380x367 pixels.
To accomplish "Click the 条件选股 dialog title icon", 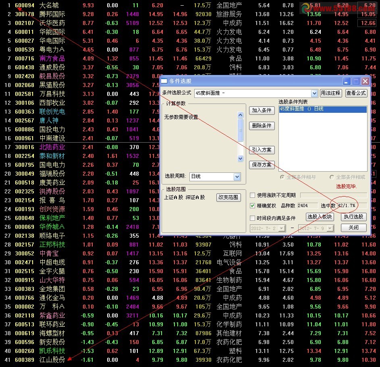I will (x=164, y=81).
